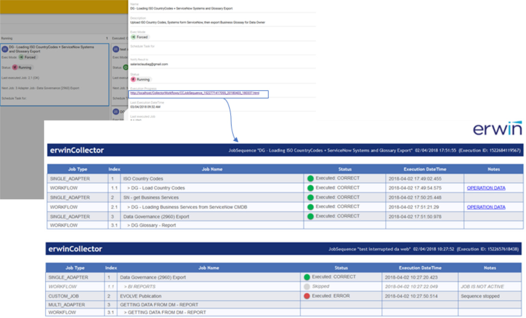Click '> DG - Loading Business Services from ServiceNow CMDB'

point(187,207)
